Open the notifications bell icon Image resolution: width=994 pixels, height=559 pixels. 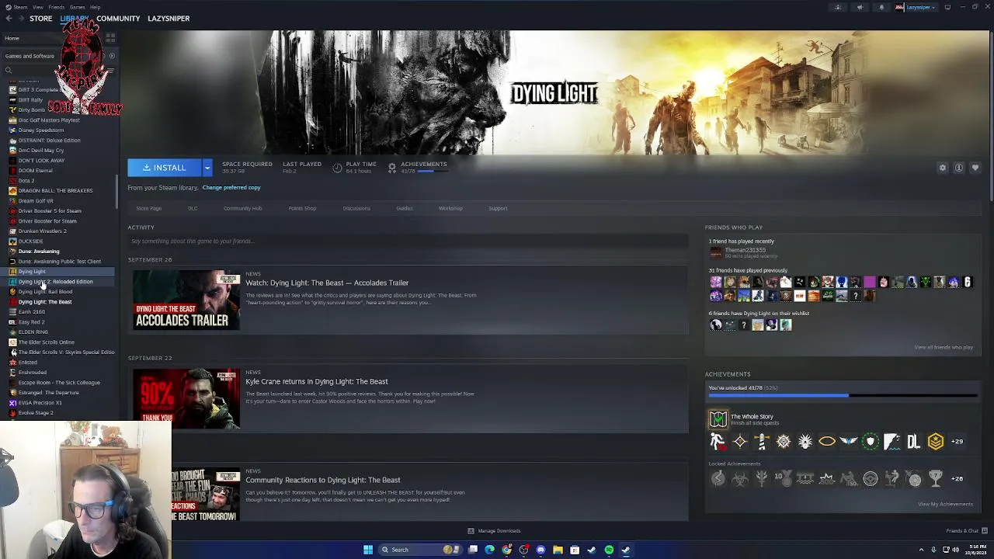tap(881, 7)
